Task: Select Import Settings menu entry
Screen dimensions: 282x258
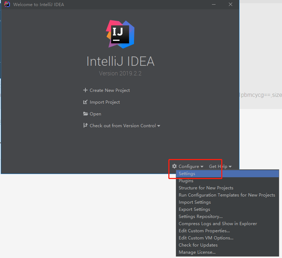Action: pos(227,202)
